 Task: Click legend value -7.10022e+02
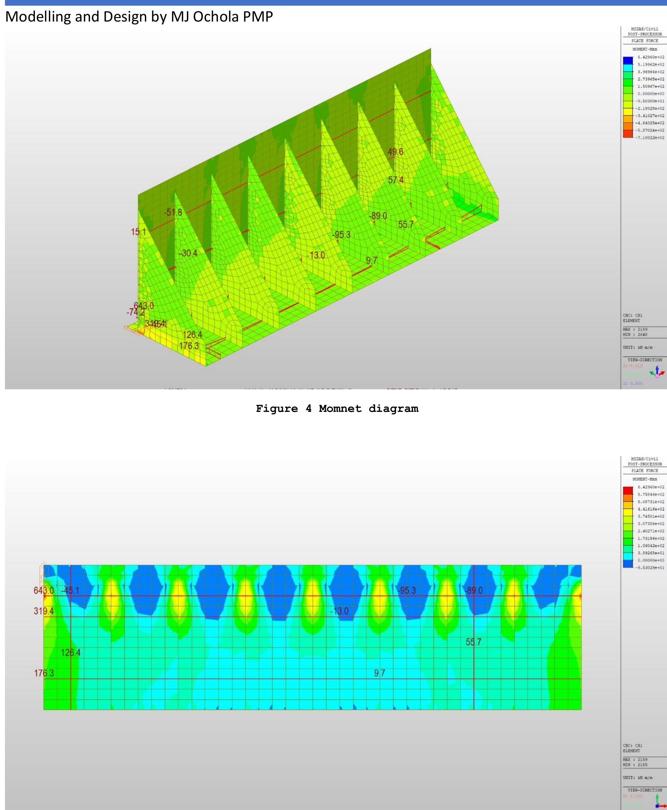click(x=650, y=137)
